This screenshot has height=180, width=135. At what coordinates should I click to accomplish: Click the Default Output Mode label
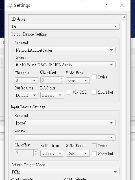pos(28,165)
